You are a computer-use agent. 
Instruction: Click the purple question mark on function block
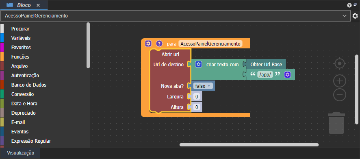click(x=159, y=44)
